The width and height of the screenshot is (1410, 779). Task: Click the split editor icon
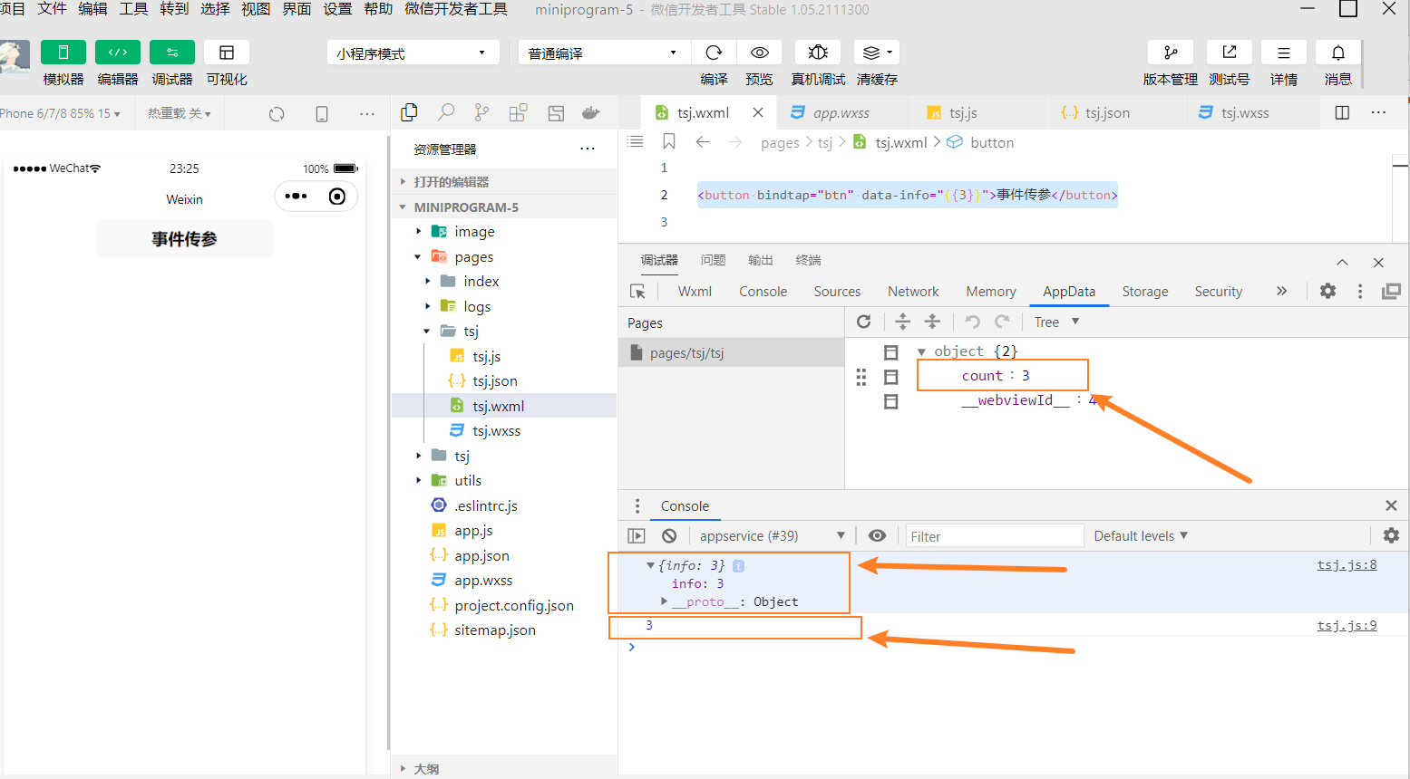pyautogui.click(x=1342, y=112)
